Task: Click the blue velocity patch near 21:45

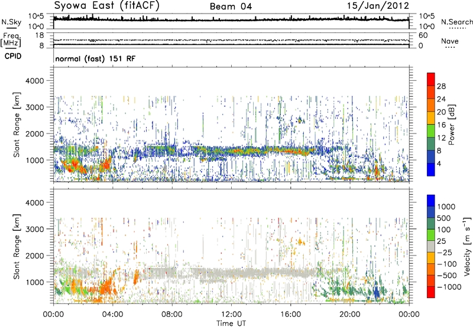Action: coord(376,292)
